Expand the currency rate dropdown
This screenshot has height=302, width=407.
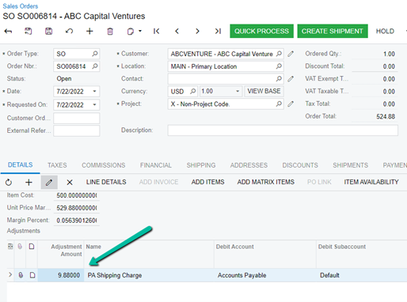(x=238, y=91)
